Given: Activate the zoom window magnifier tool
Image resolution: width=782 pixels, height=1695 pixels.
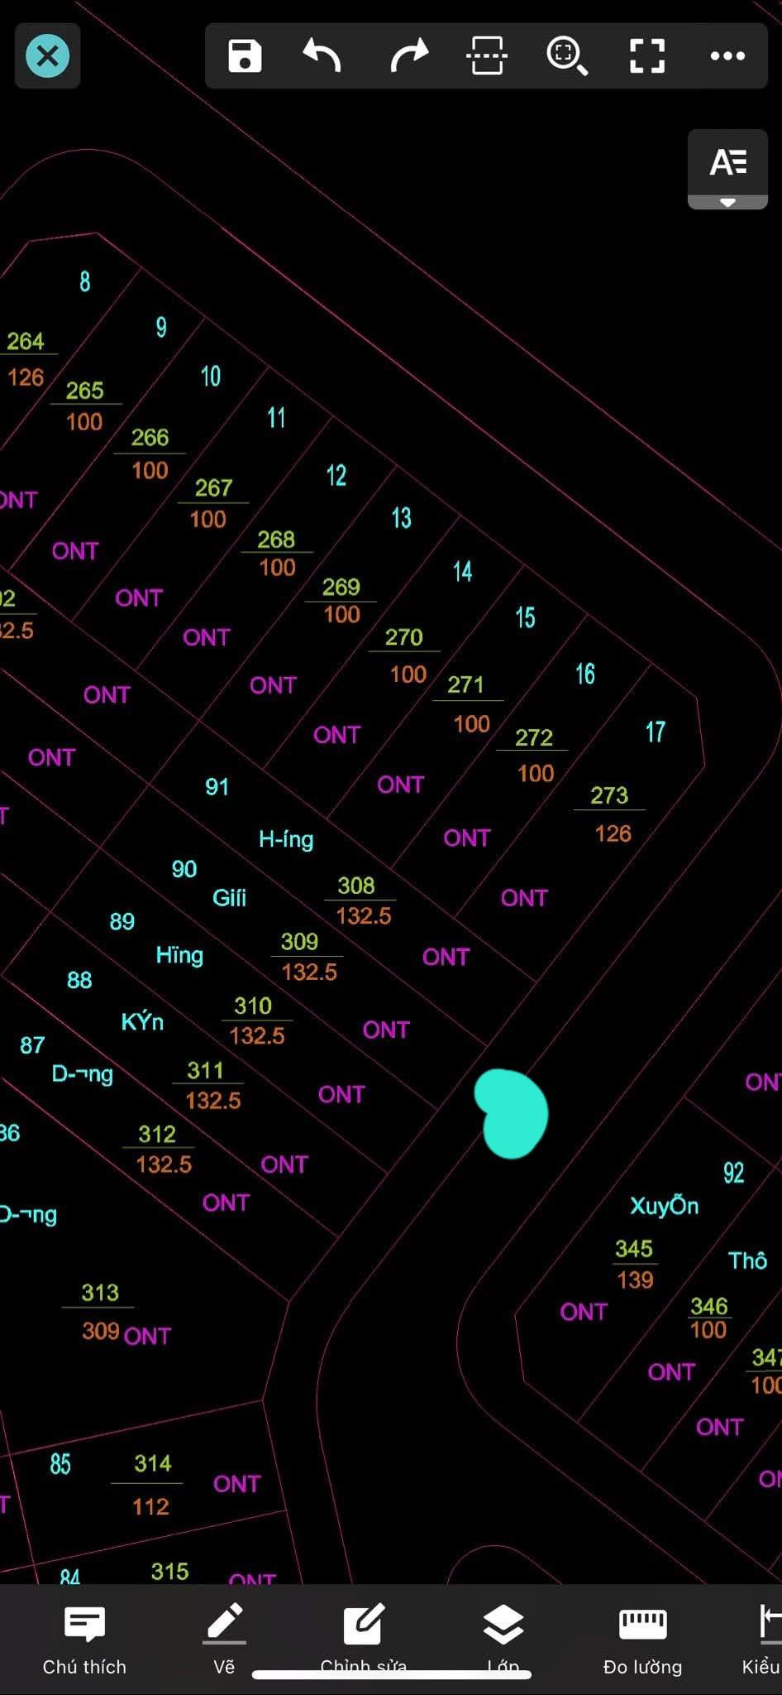Looking at the screenshot, I should [x=567, y=56].
